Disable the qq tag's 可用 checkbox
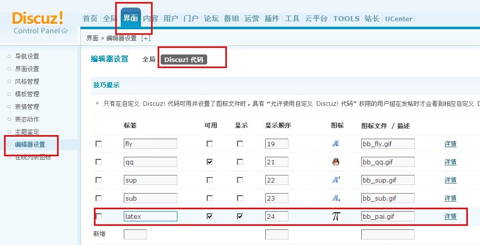Image resolution: width=480 pixels, height=245 pixels. pos(210,162)
